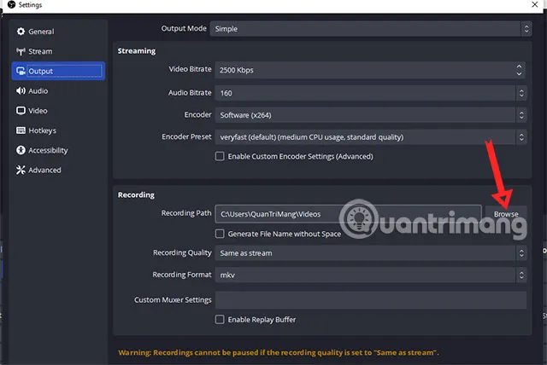Click the Custom Muxer Settings field
Screen dimensions: 547x365
pos(369,300)
